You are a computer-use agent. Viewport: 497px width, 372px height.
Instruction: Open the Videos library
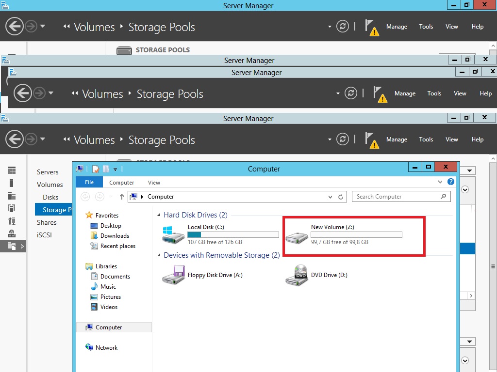(x=109, y=307)
